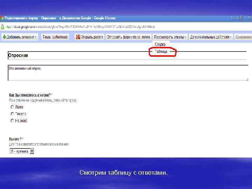Click the Опросник title field
The image size is (252, 189).
click(x=127, y=55)
